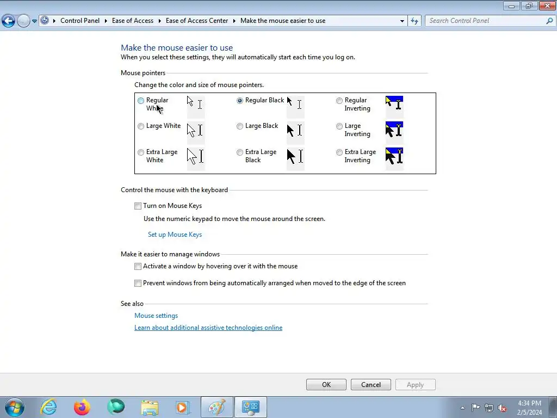Viewport: 557px width, 418px height.
Task: Check Activate a window by hovering
Action: point(138,266)
